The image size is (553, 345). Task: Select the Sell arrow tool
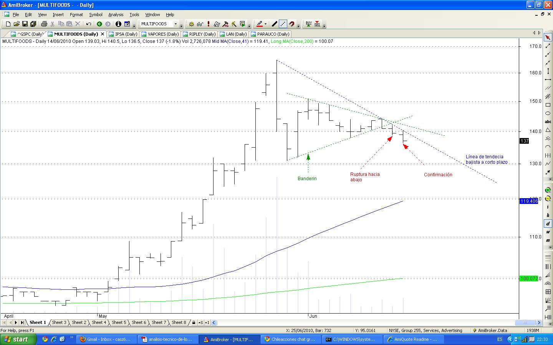(x=317, y=24)
